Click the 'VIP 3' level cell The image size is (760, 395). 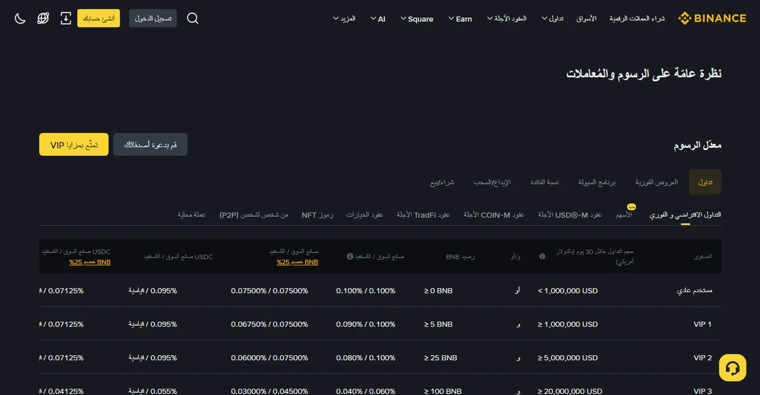pyautogui.click(x=703, y=391)
